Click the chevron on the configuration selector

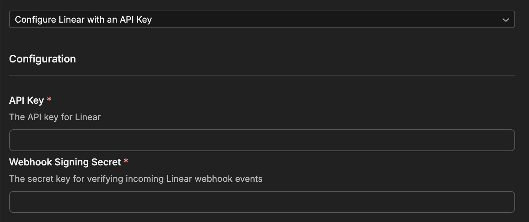click(506, 19)
